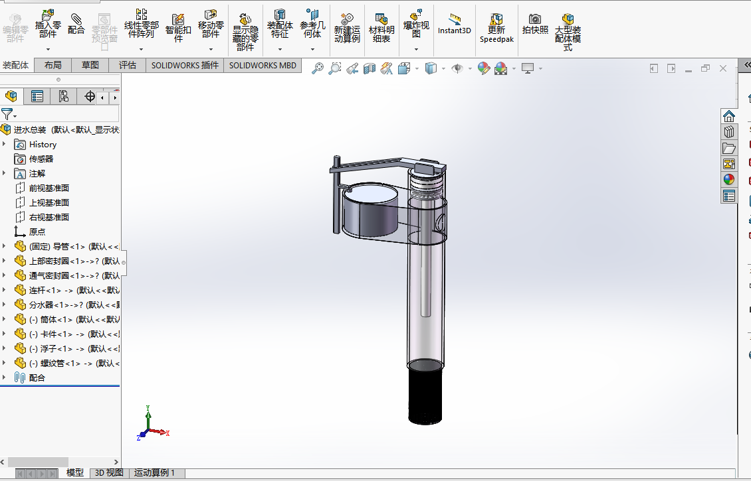Screen dimensions: 751x481
Task: Create New Motion Study (新建运动算例)
Action: [347, 28]
